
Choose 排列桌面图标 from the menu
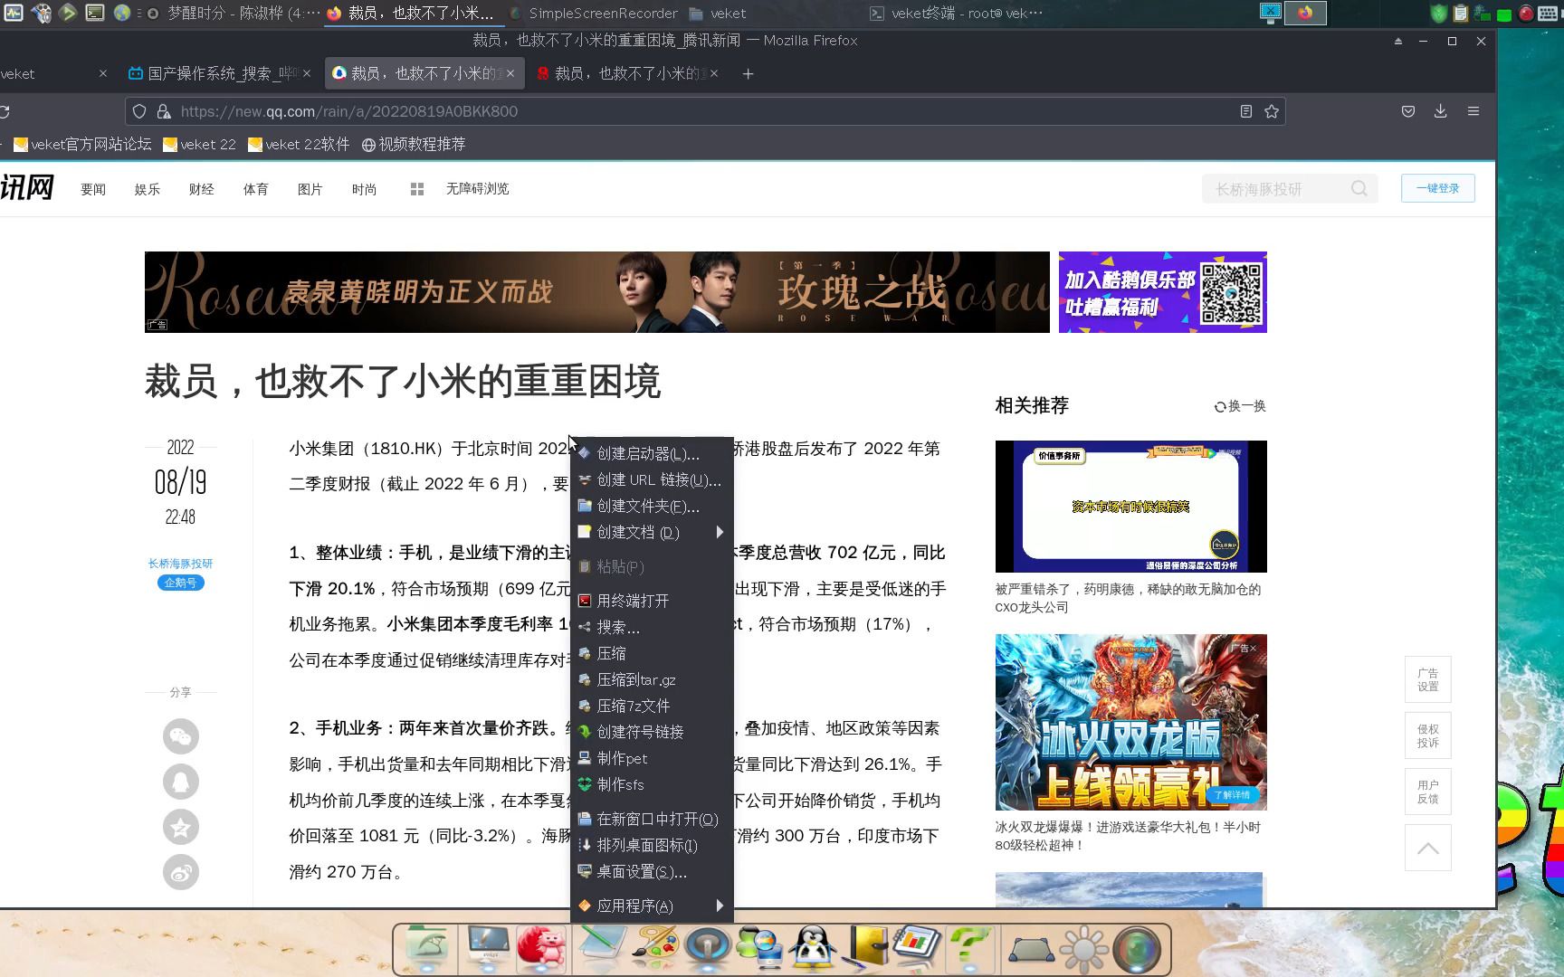[652, 846]
